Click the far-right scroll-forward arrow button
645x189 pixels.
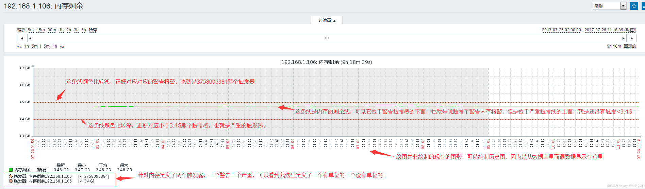tap(631, 38)
